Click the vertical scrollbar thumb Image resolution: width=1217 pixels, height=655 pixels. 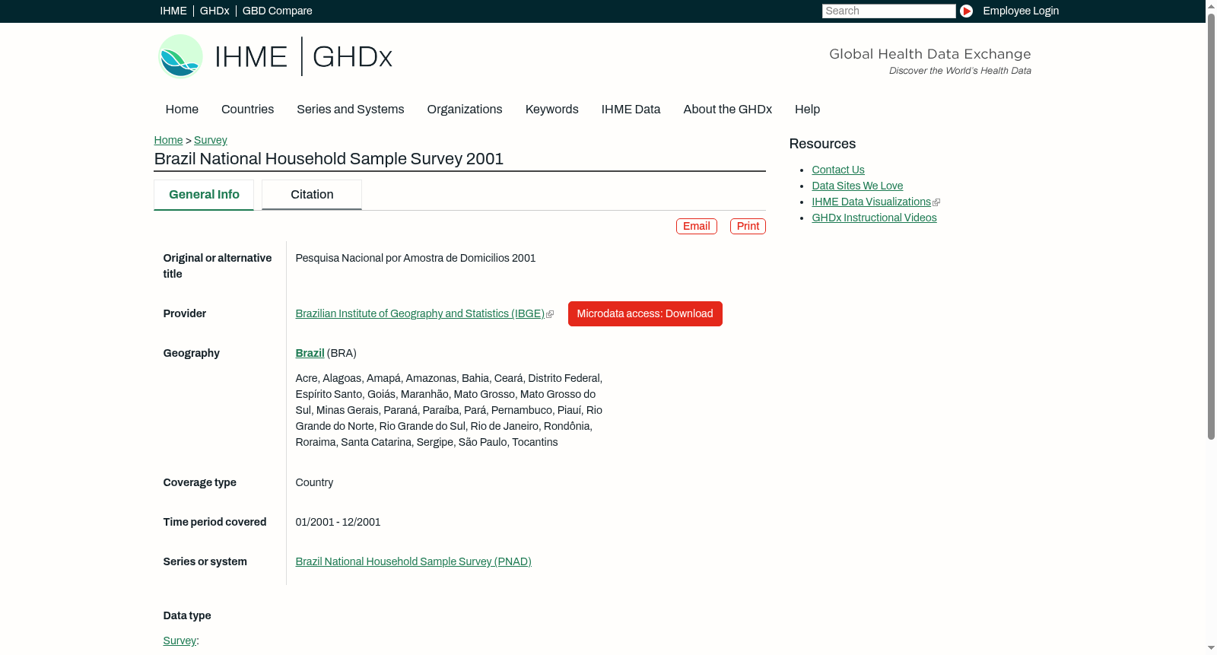pyautogui.click(x=1211, y=226)
